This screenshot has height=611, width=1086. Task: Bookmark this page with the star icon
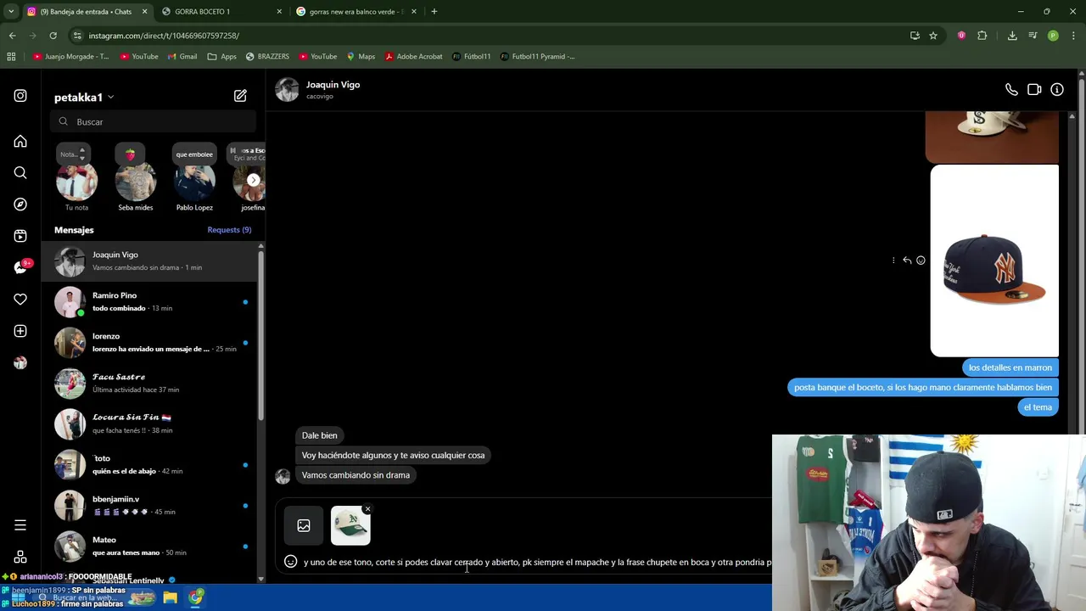933,36
